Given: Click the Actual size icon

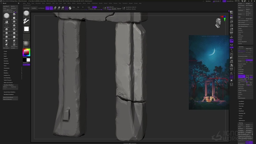Looking at the screenshot, I should point(232,26).
